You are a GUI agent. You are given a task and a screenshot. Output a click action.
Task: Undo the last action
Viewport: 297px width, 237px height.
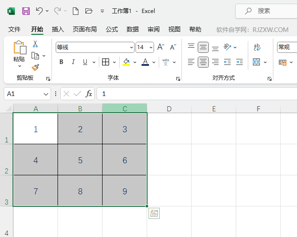coord(39,11)
